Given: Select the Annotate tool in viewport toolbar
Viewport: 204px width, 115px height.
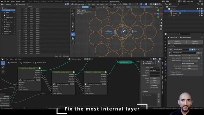Looking at the screenshot, I should tap(73, 34).
